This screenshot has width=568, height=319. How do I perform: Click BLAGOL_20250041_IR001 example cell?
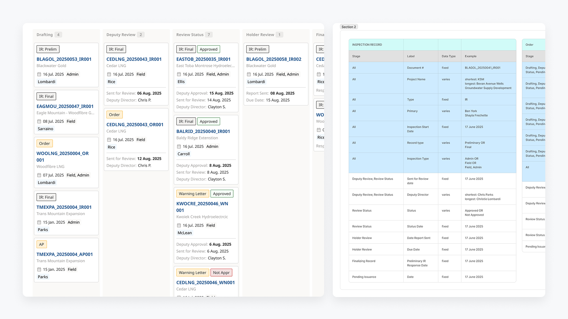click(488, 68)
